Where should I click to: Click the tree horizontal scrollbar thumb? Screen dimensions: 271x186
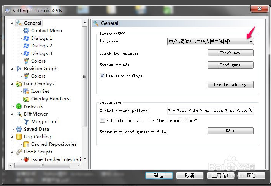(42, 165)
